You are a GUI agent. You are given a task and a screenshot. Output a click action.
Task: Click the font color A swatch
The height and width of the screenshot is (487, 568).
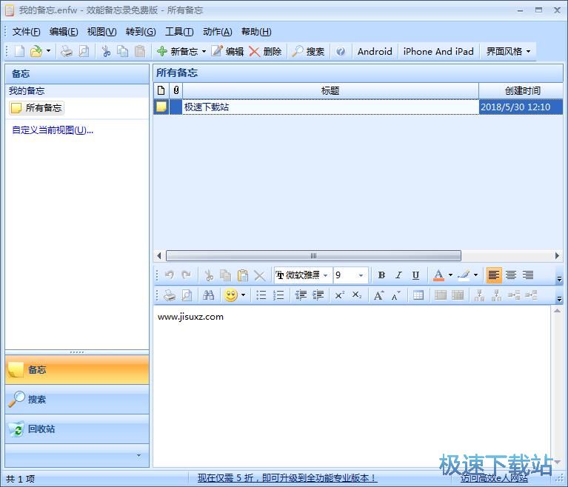[438, 275]
